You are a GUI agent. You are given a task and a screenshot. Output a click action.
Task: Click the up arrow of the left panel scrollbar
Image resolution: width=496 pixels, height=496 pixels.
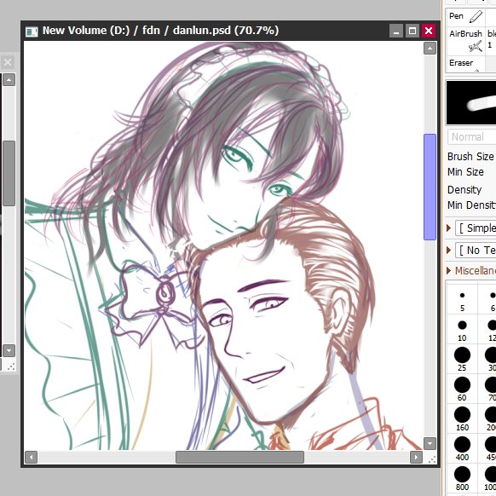point(9,80)
